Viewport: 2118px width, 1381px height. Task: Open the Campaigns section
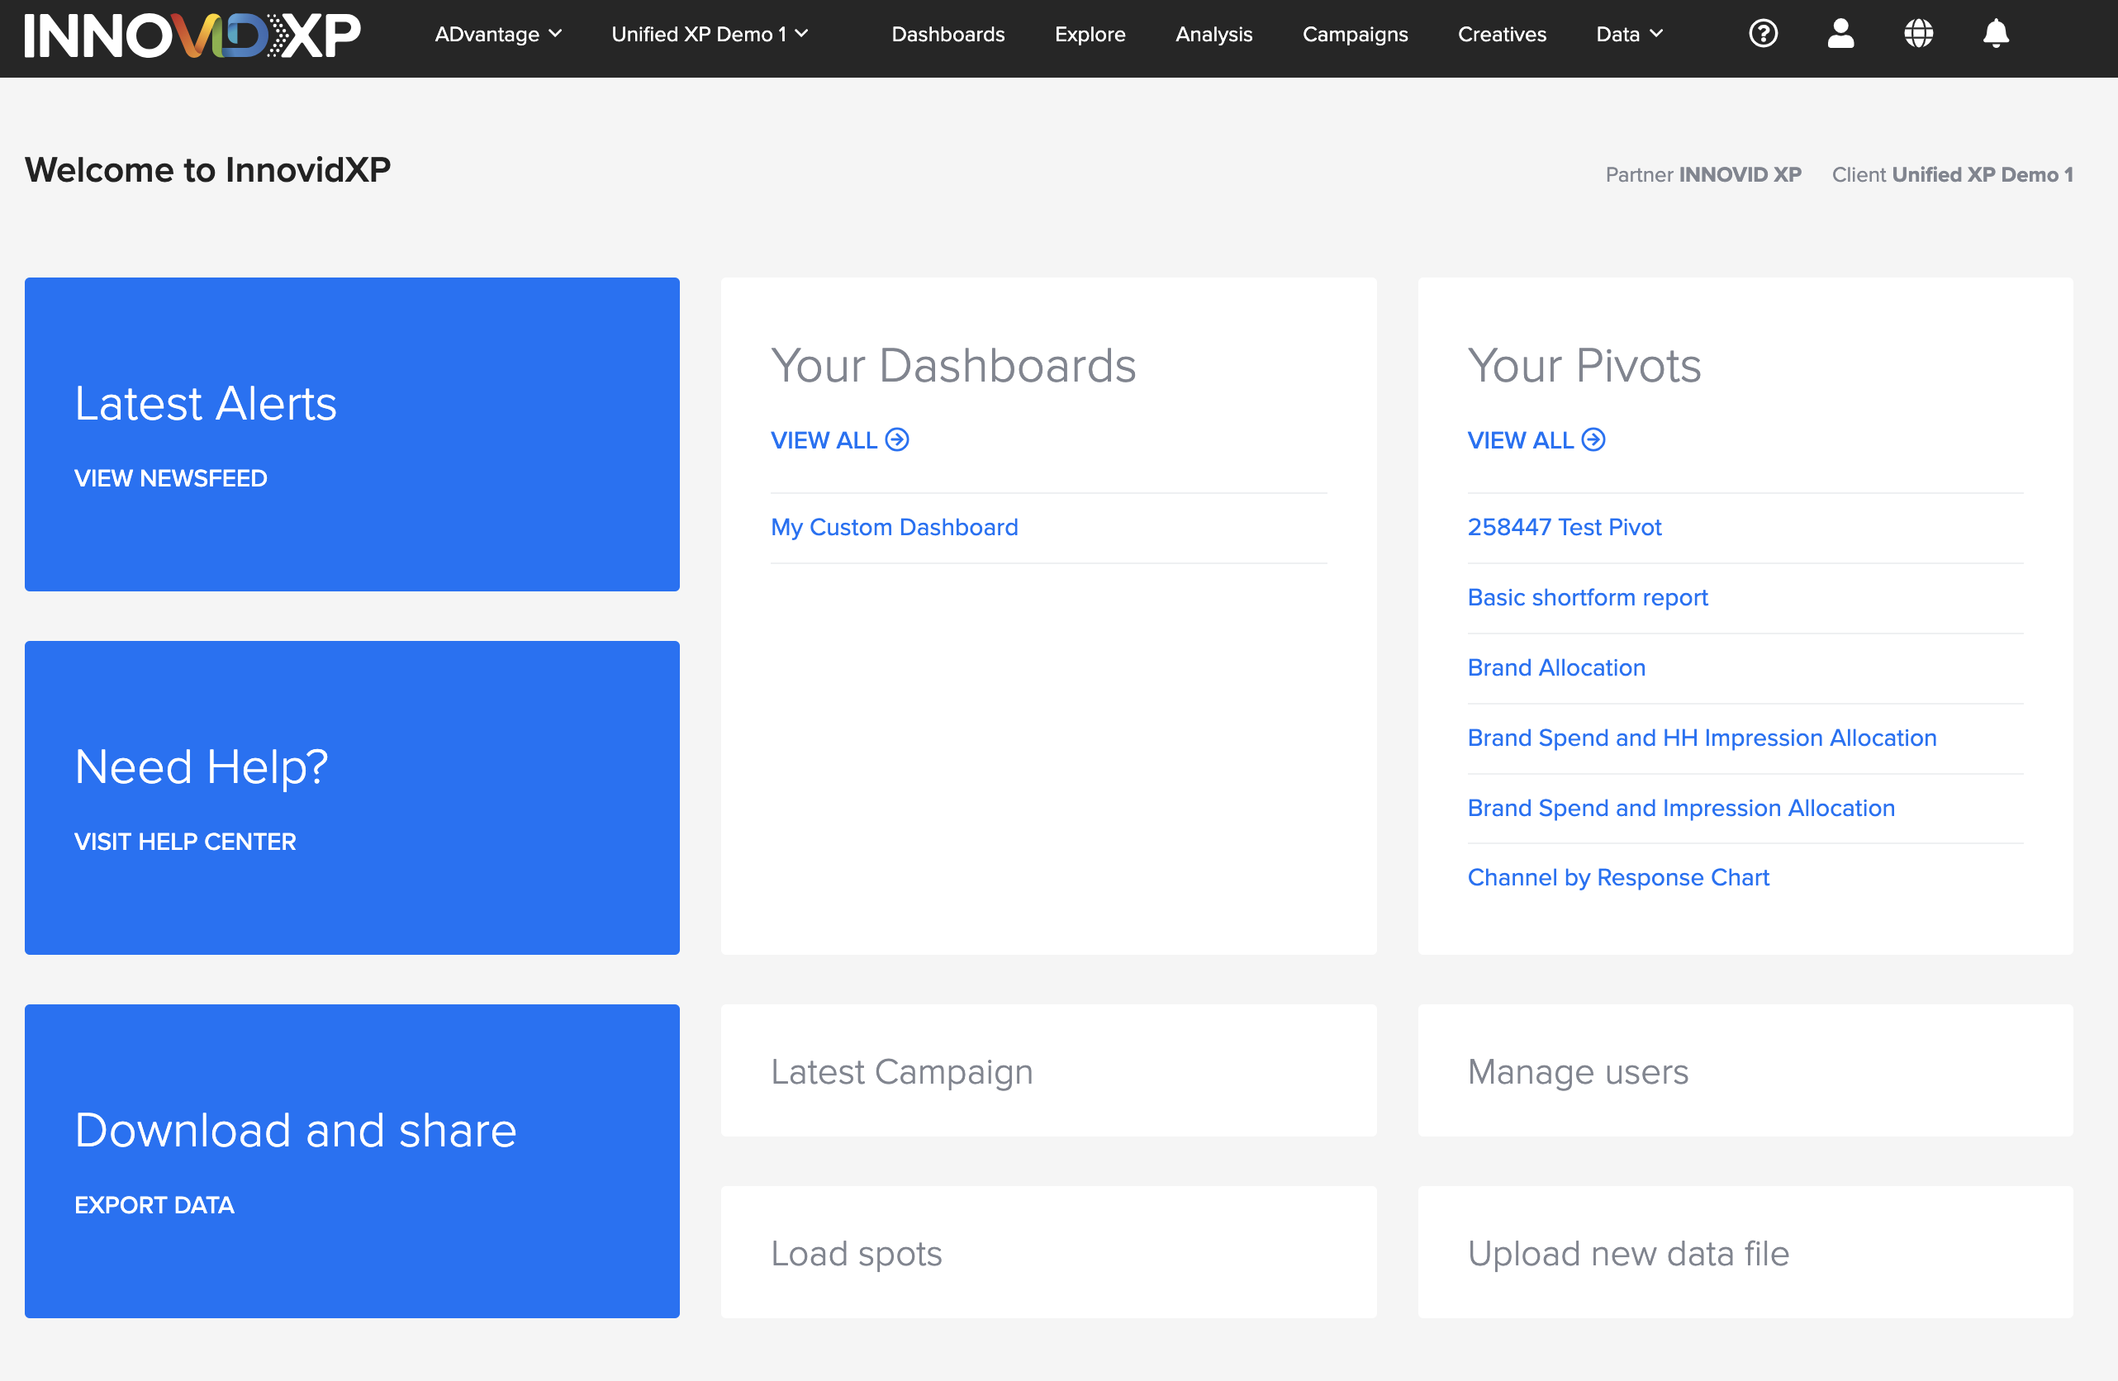[1354, 34]
